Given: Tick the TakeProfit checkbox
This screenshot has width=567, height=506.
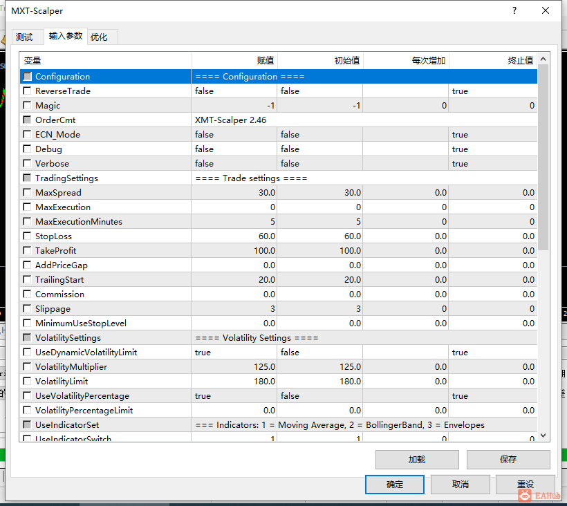Looking at the screenshot, I should [27, 250].
